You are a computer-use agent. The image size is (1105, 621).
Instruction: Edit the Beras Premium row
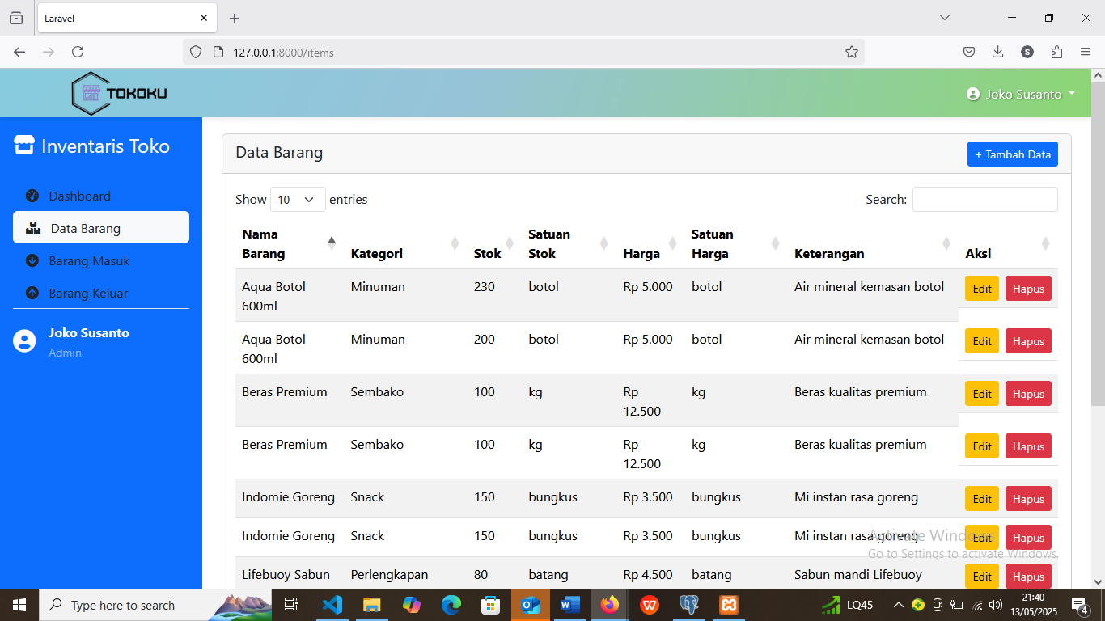coord(981,393)
